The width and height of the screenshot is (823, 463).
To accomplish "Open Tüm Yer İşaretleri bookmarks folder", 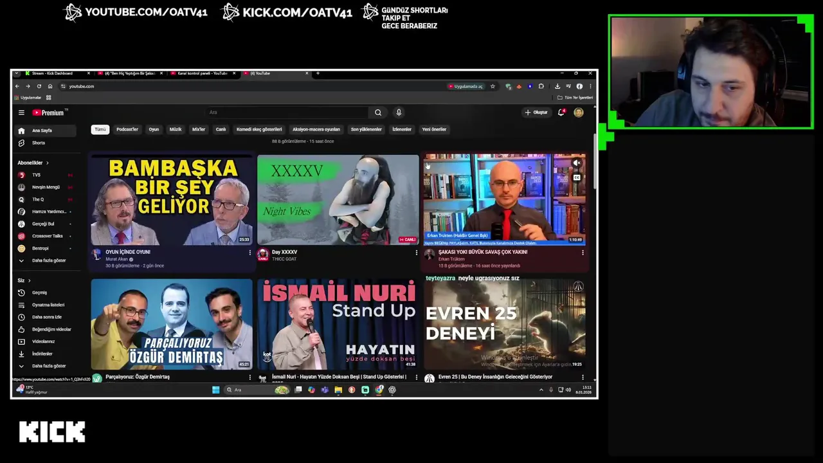I will 575,98.
